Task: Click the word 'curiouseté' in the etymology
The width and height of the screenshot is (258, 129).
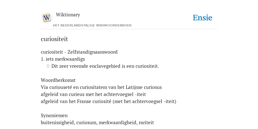Action: (x=61, y=87)
